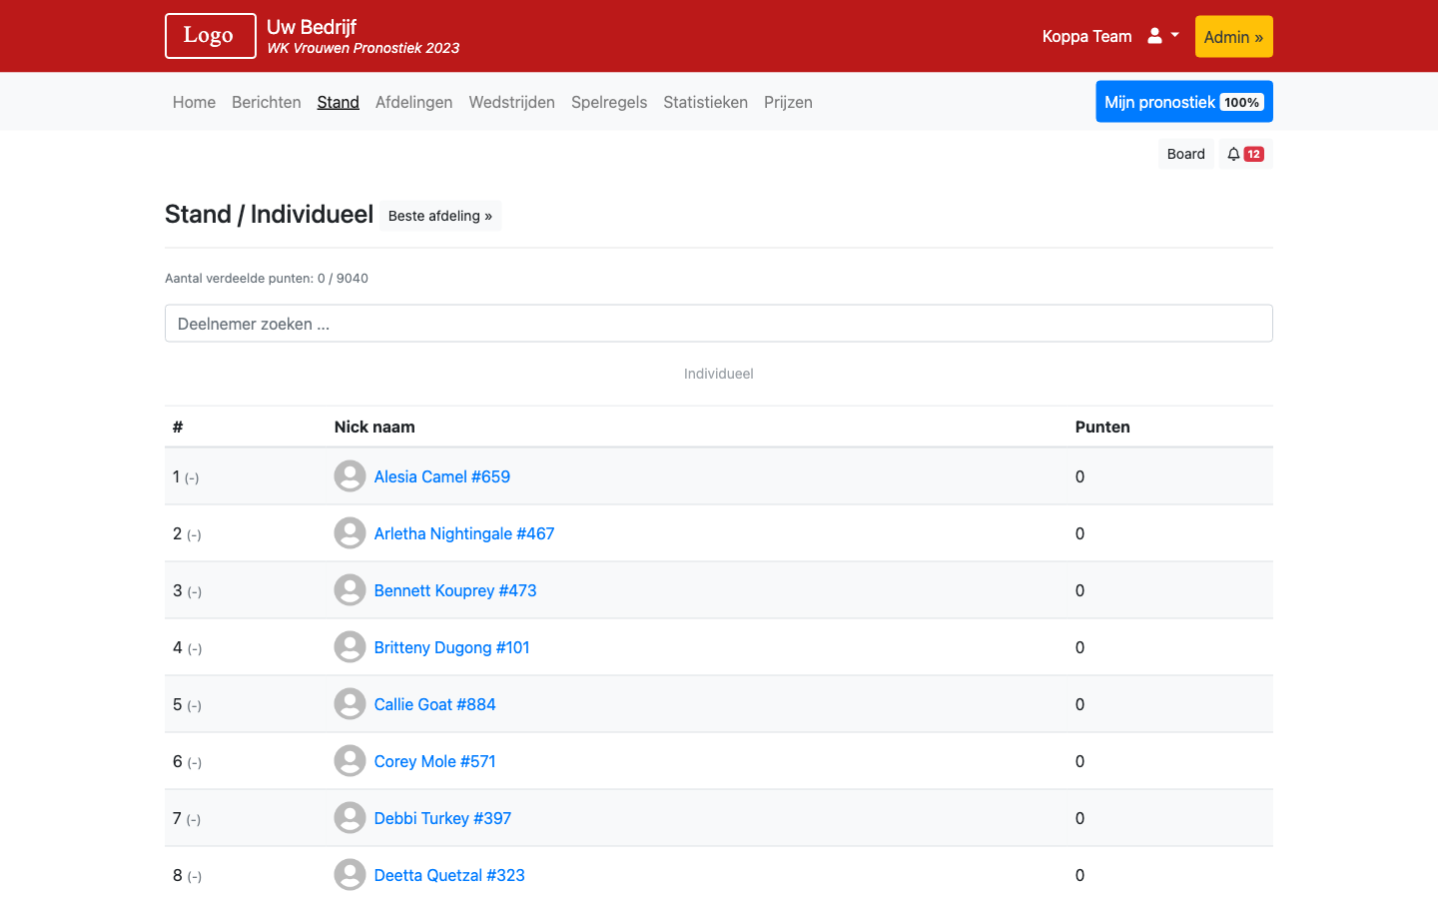Click Britteny Dugong's avatar icon

point(350,647)
